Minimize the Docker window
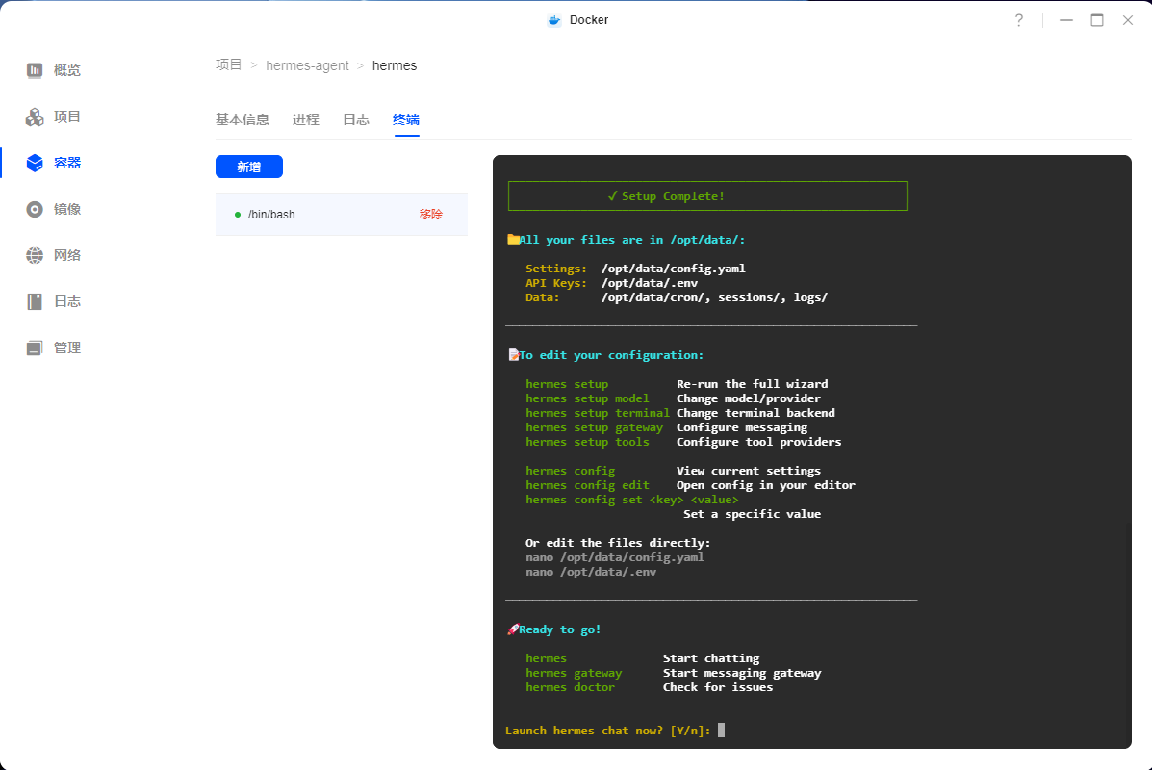The height and width of the screenshot is (770, 1152). coord(1066,20)
